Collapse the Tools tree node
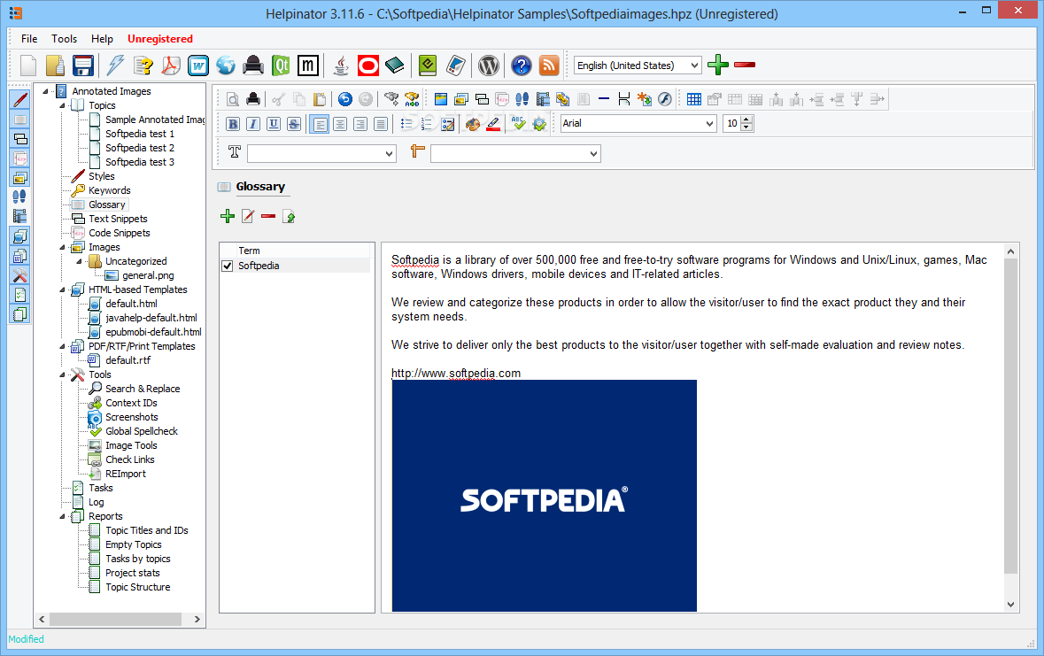 tap(63, 375)
